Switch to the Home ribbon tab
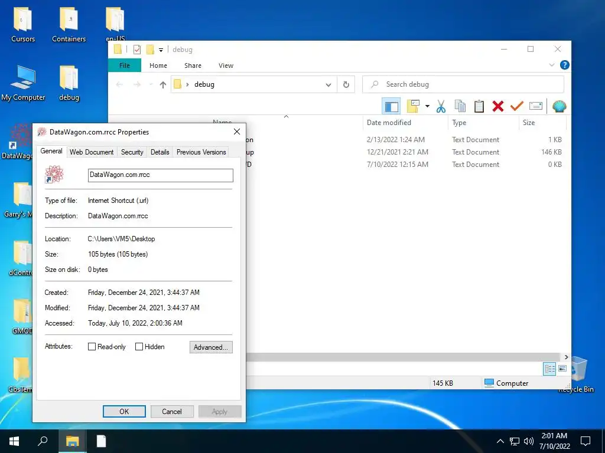 tap(158, 65)
